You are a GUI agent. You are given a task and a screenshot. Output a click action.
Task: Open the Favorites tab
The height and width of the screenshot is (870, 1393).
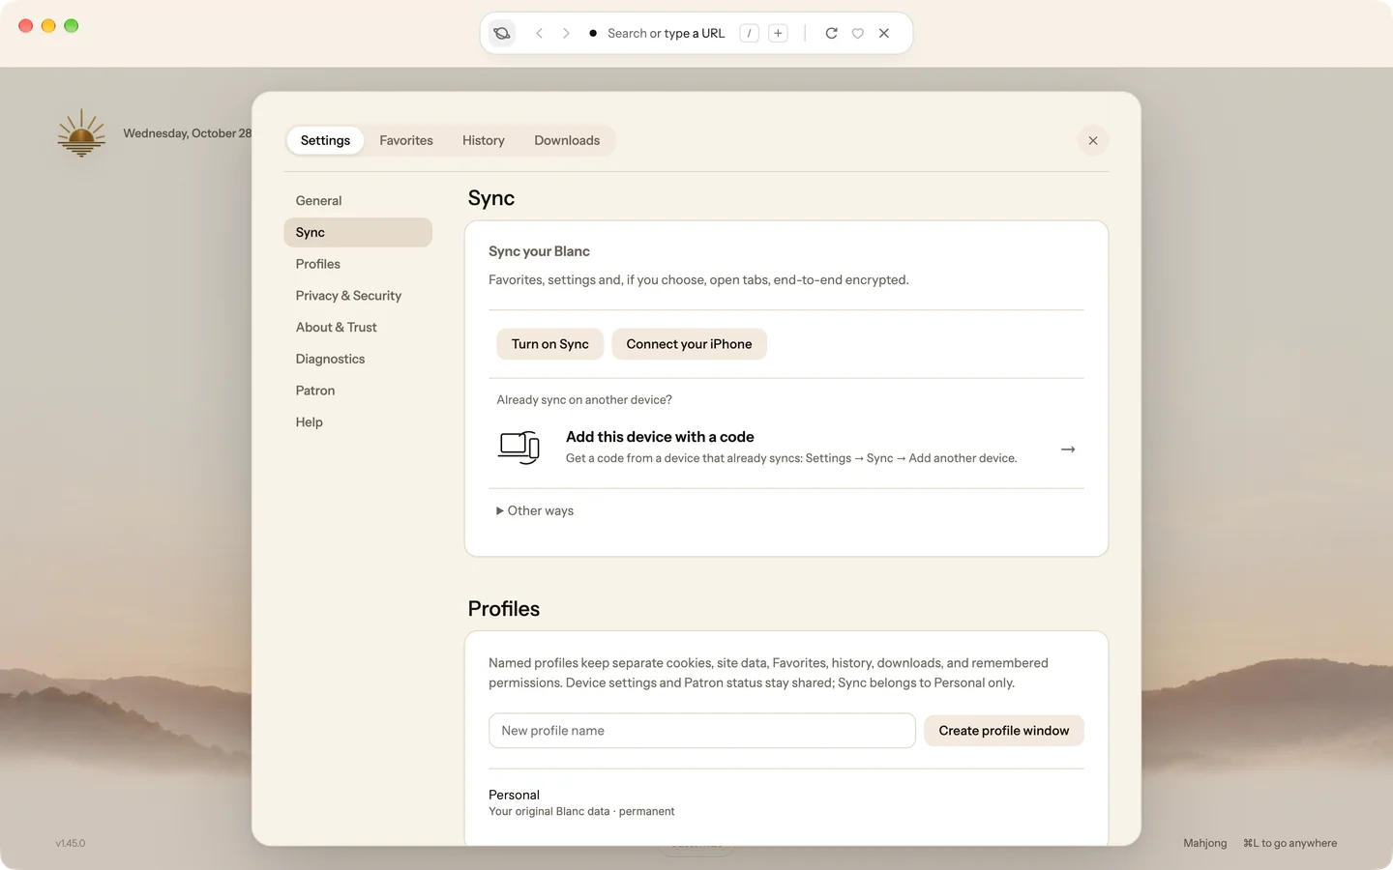(406, 140)
